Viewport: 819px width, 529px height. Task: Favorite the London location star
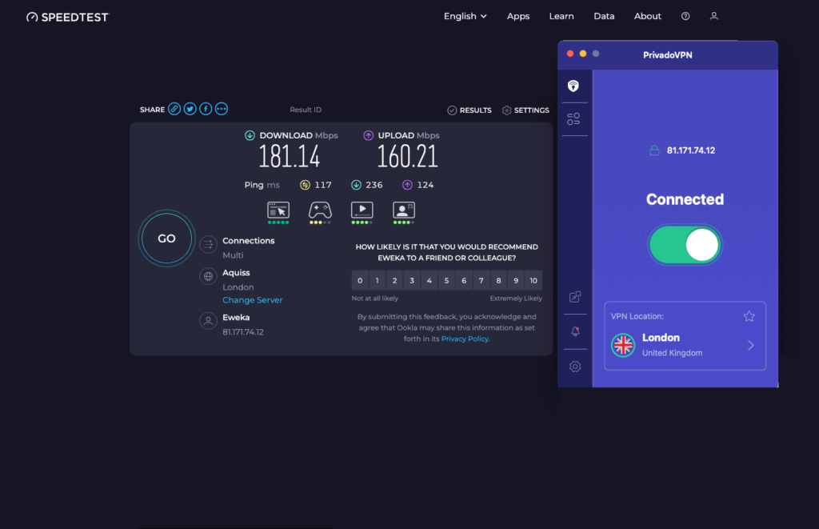pyautogui.click(x=749, y=316)
